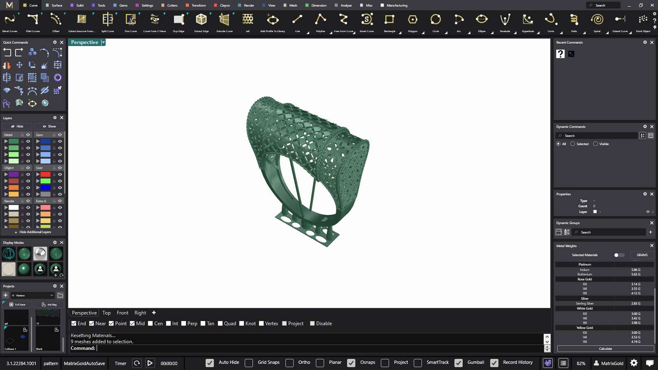Image resolution: width=658 pixels, height=370 pixels.
Task: Open the Surface menu tab
Action: [x=54, y=5]
